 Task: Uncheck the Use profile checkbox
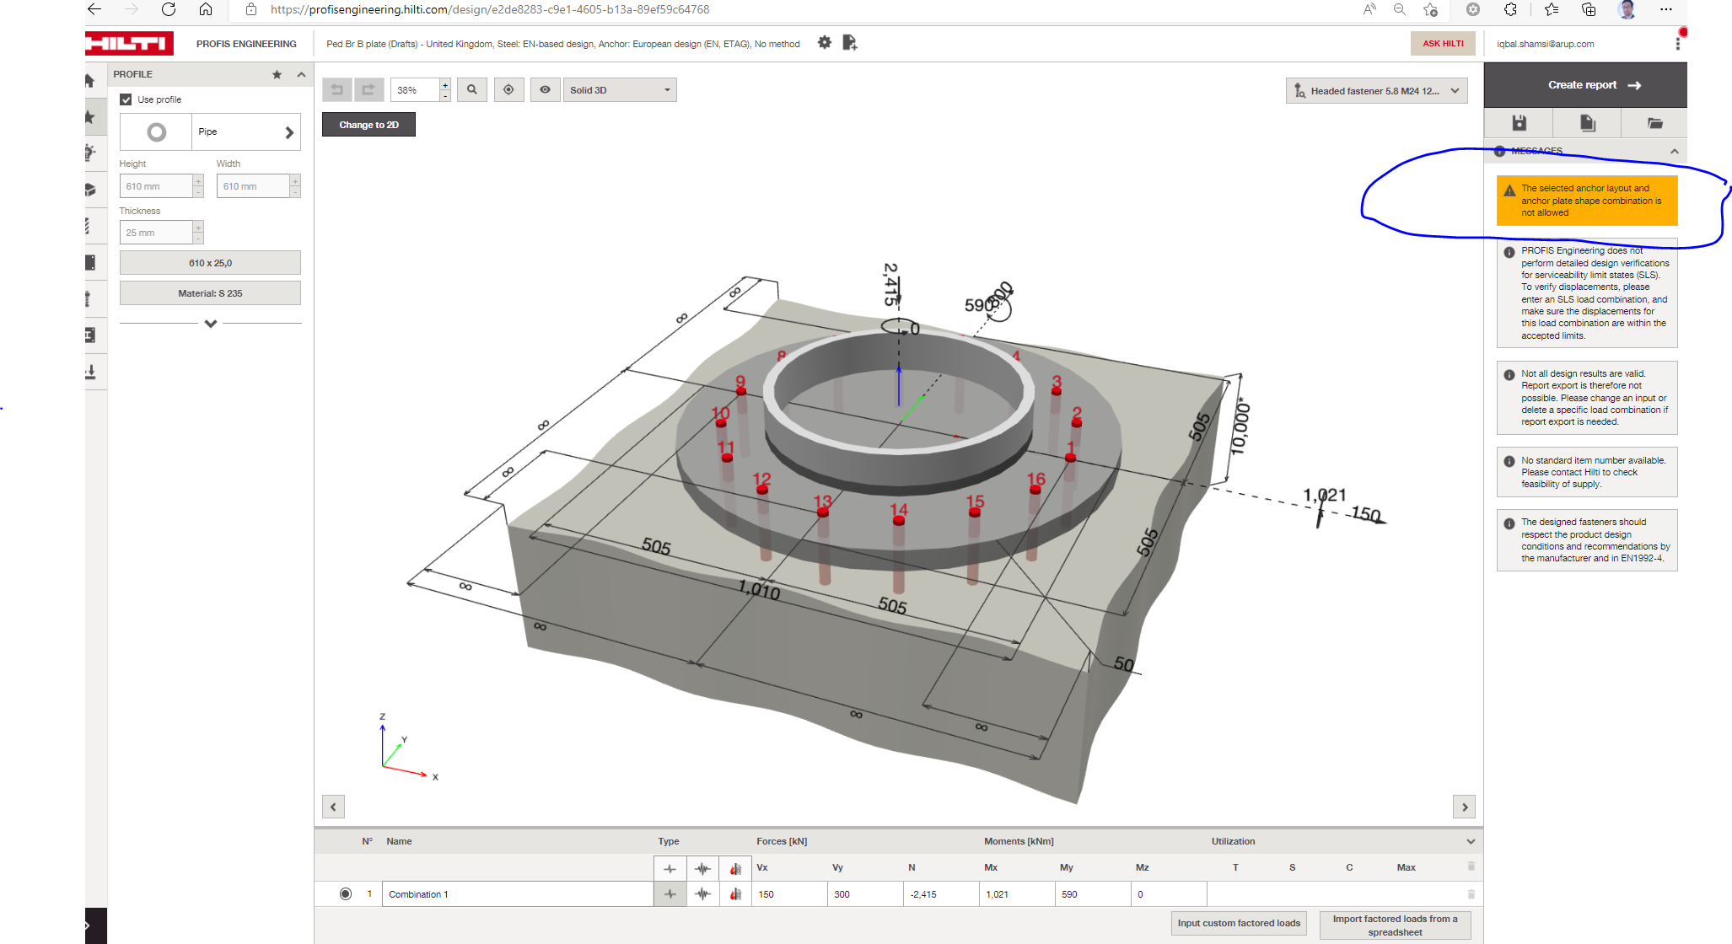125,99
